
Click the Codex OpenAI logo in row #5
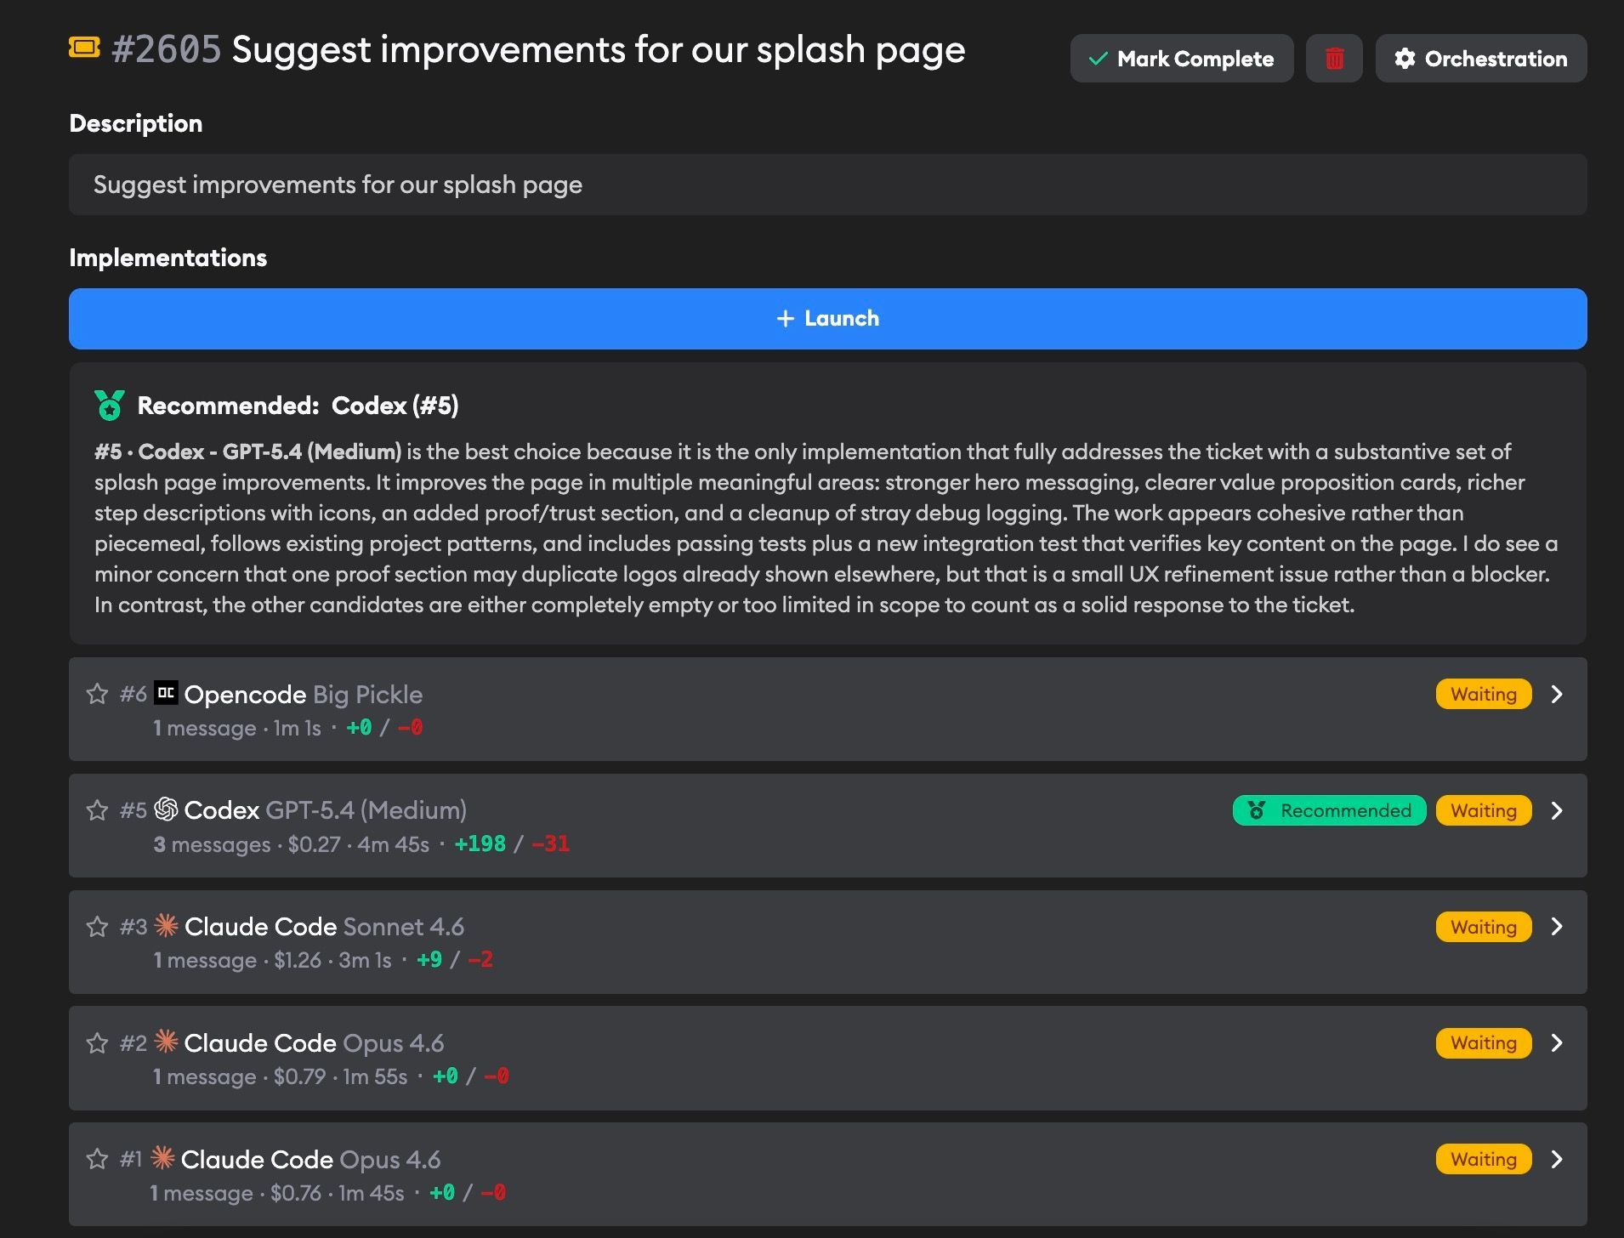[x=166, y=809]
